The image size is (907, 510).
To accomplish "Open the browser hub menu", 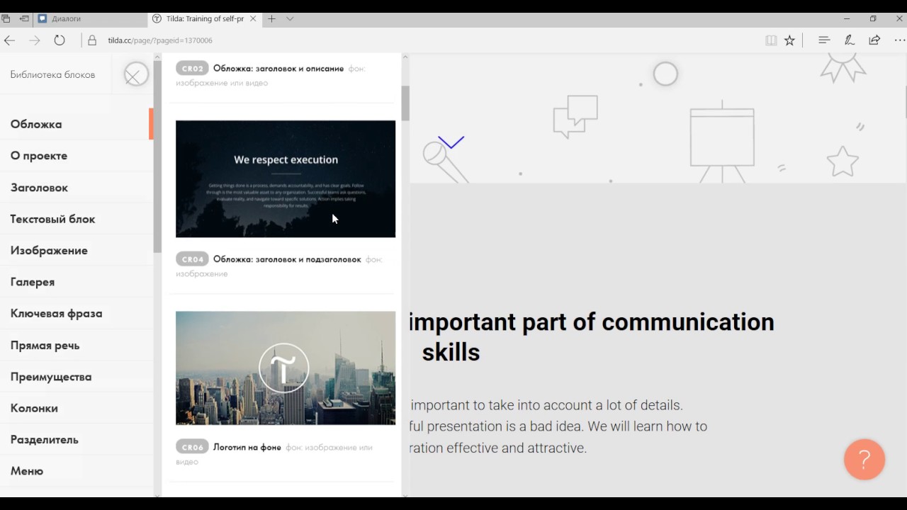I will (x=824, y=40).
